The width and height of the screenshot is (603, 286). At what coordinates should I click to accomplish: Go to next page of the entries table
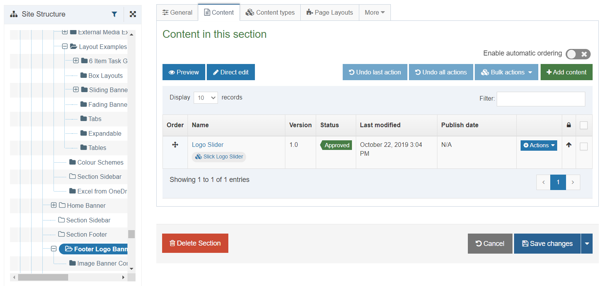[573, 182]
